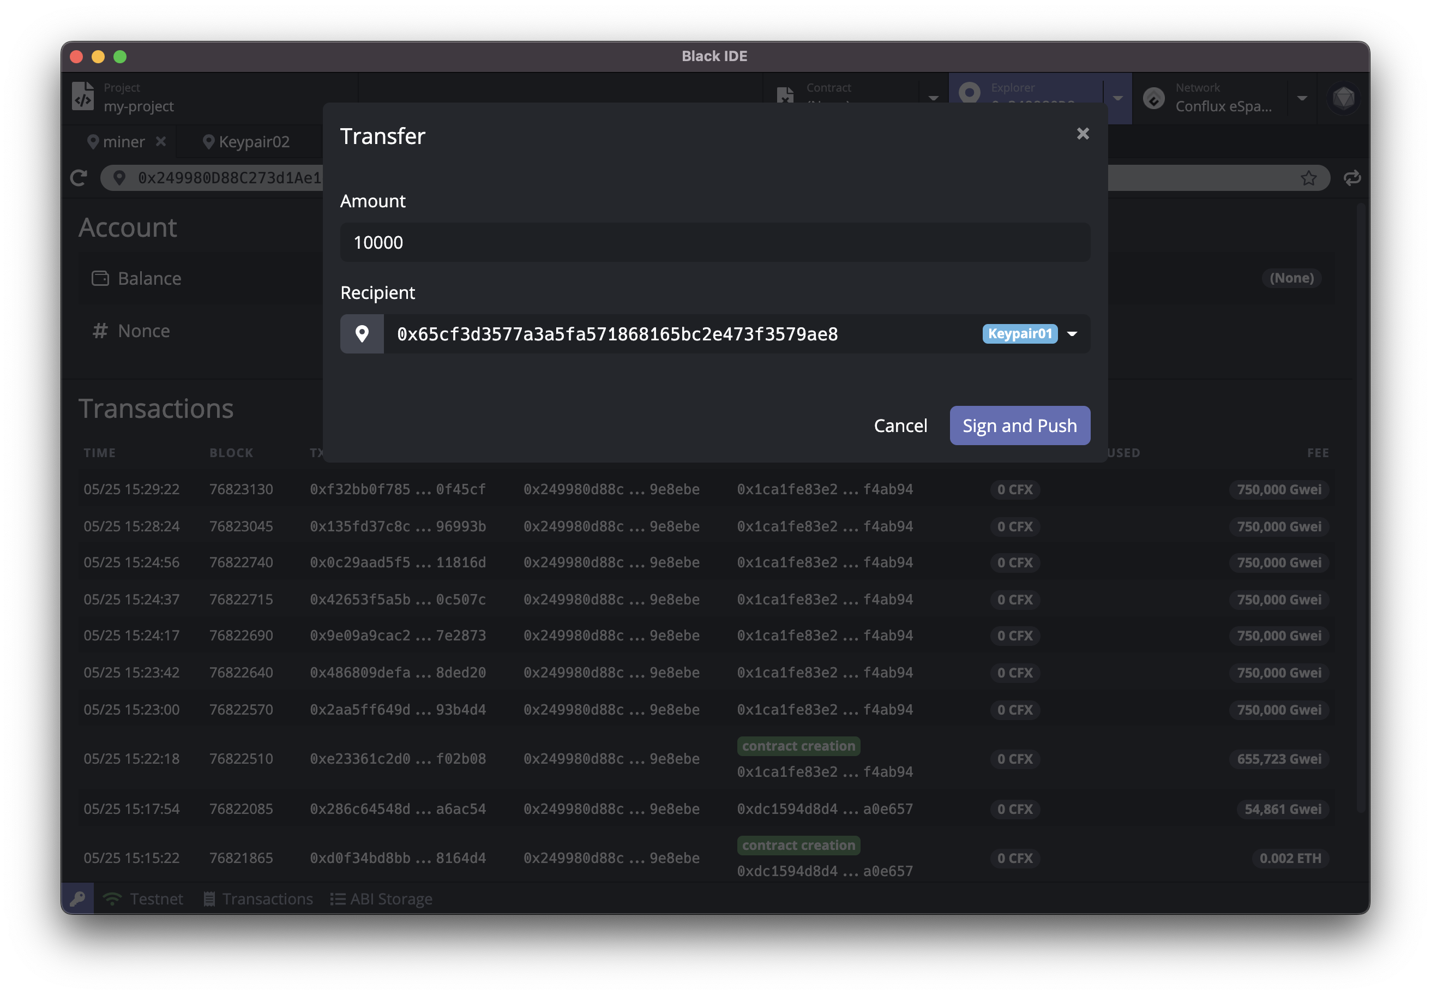This screenshot has width=1431, height=995.
Task: Click the refresh icon beside address bar
Action: [x=79, y=178]
